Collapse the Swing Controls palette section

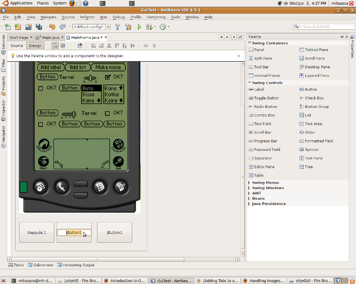[250, 83]
